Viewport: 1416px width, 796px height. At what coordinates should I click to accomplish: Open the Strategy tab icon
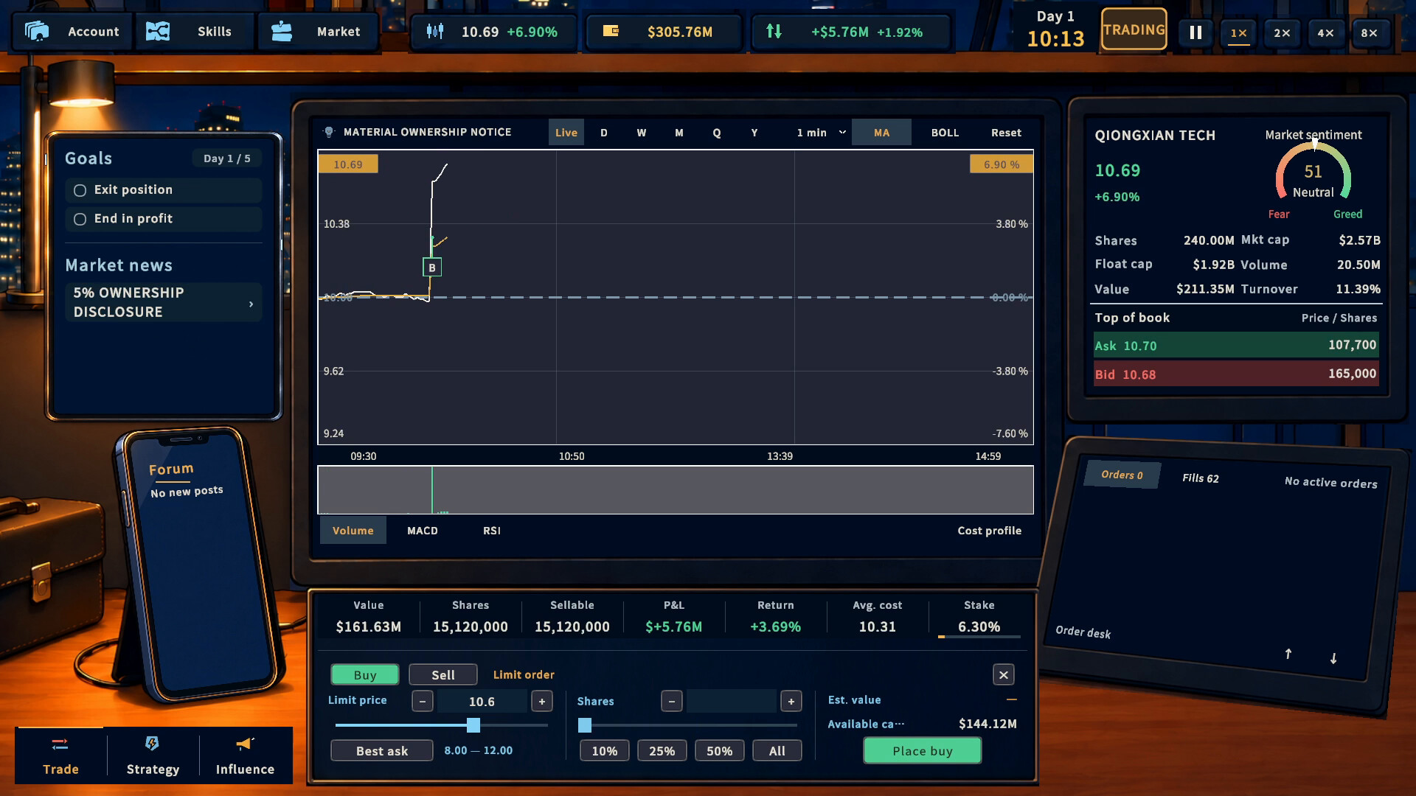[152, 744]
